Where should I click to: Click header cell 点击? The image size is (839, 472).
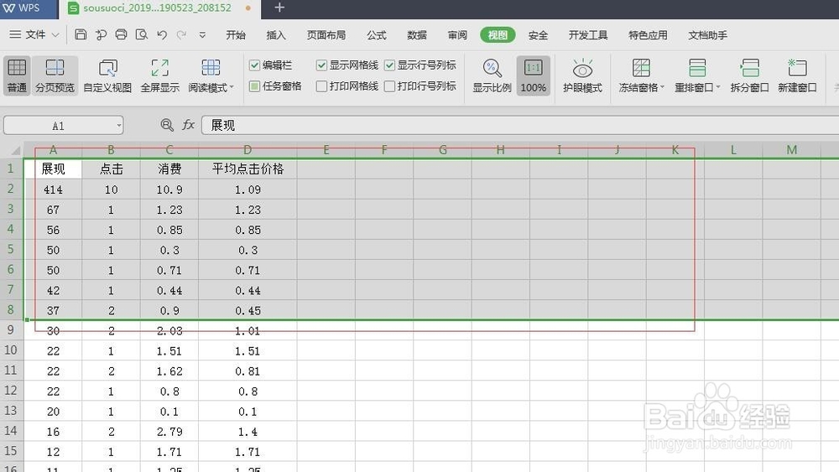coord(111,169)
